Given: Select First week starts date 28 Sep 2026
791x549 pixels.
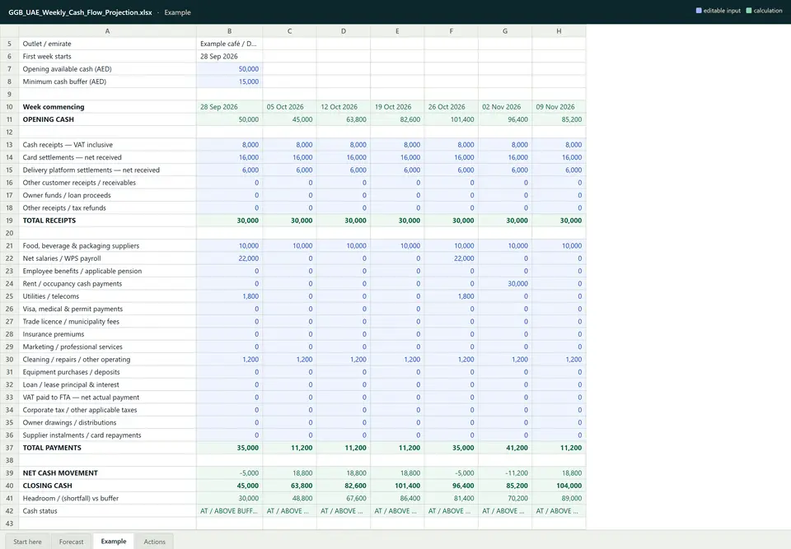Looking at the screenshot, I should pos(230,57).
